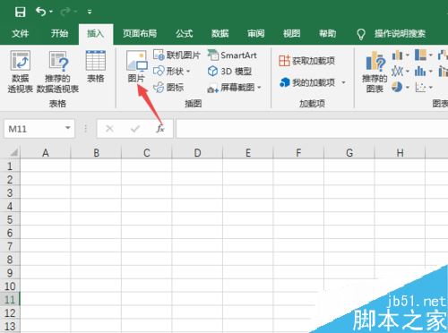448x333 pixels.
Task: Click the scatter chart icon
Action: tap(420, 87)
